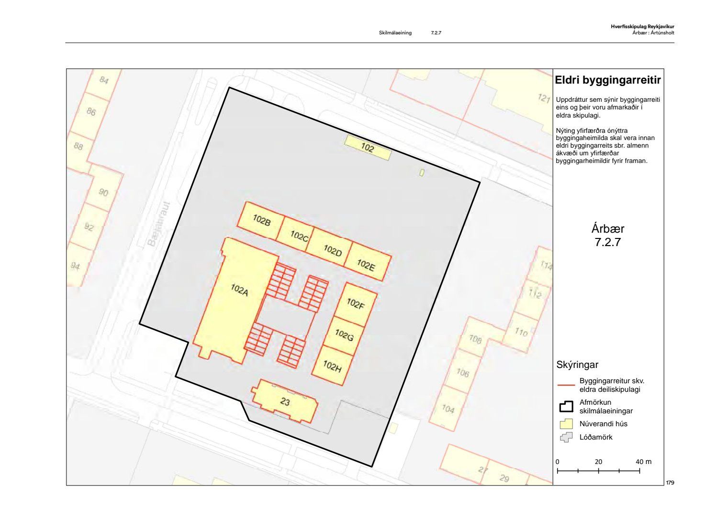Click the building numbered 23
The height and width of the screenshot is (507, 718).
click(285, 402)
